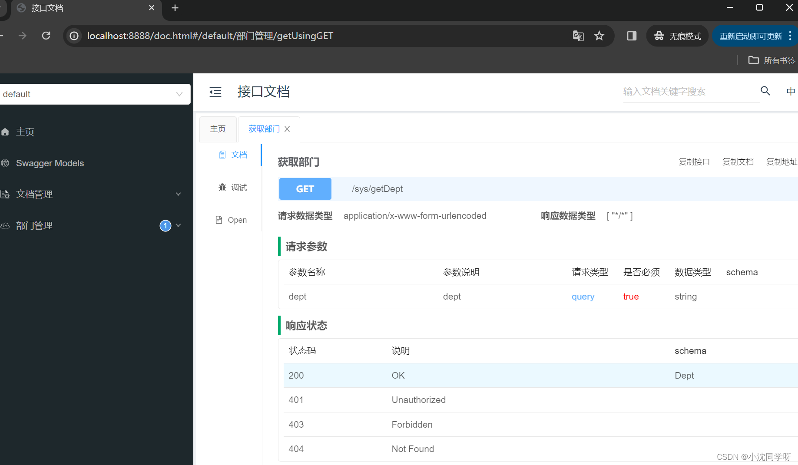
Task: Switch to the 主页 tab
Action: coord(218,129)
